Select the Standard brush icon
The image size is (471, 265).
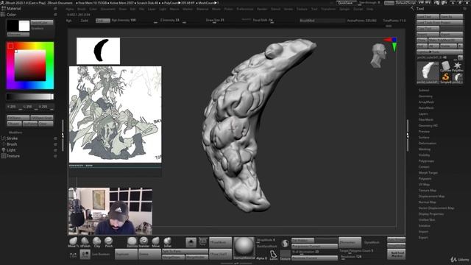click(x=144, y=241)
